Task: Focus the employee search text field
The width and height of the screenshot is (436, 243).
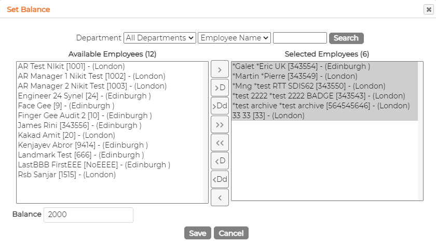Action: (x=300, y=38)
